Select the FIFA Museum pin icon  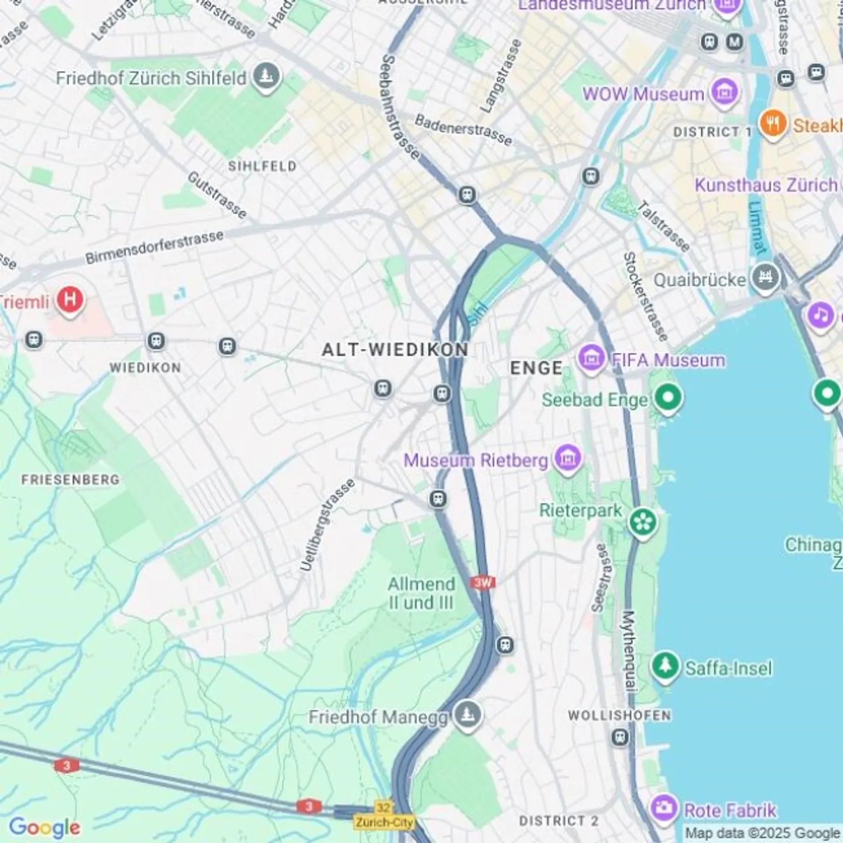(591, 358)
